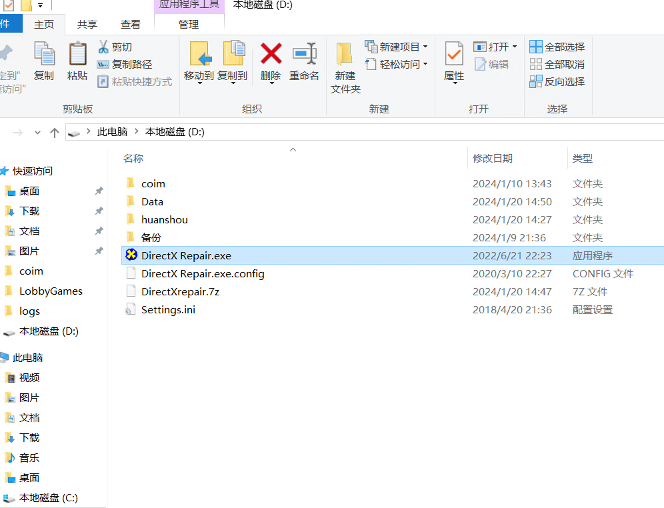Click 本地磁盘 (D:) breadcrumb in address bar
Screen dimensions: 664x508
(175, 132)
